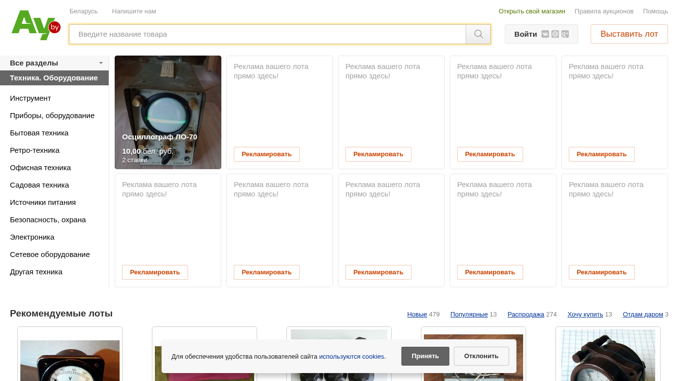Open the Источники питания category
Screen dimensions: 678x381
tap(43, 202)
